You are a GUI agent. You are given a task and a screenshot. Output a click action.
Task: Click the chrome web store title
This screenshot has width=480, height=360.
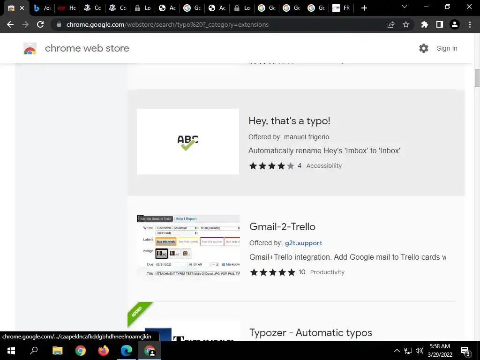87,48
